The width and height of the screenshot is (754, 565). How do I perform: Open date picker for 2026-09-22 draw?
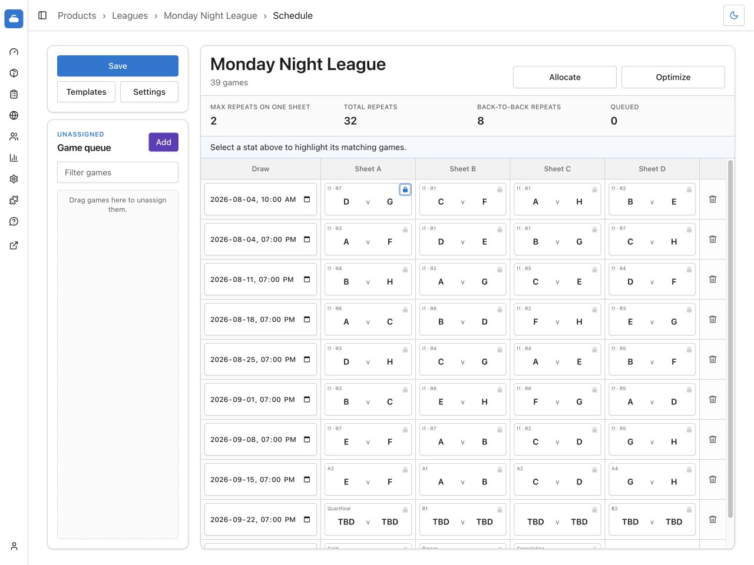307,520
